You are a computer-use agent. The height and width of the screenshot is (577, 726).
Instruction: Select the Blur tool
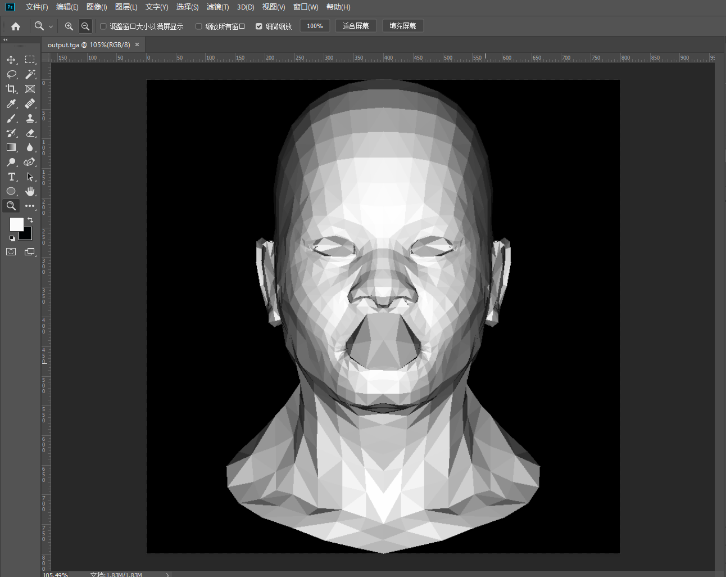click(30, 147)
